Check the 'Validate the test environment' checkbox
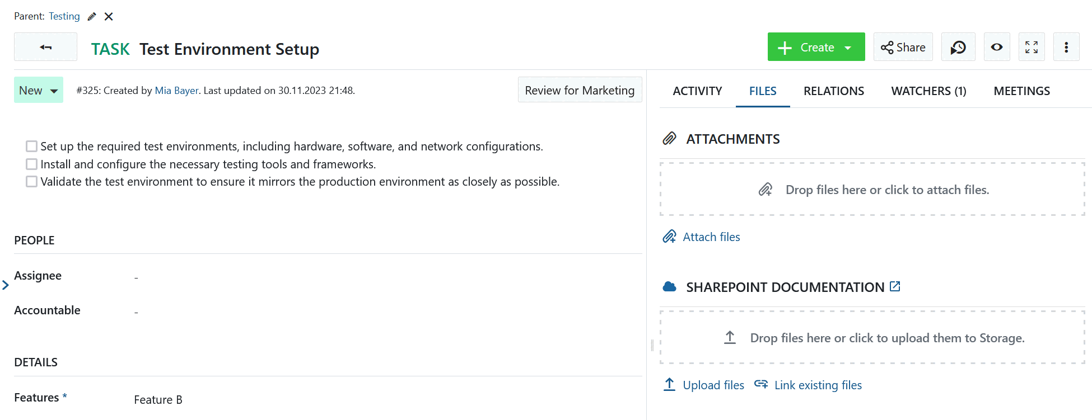This screenshot has width=1092, height=420. 32,182
